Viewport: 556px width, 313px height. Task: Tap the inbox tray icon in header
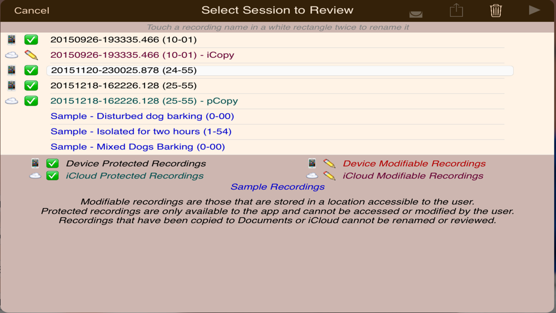coord(415,13)
